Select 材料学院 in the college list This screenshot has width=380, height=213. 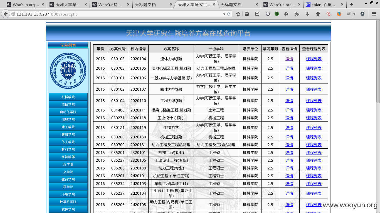tap(68, 149)
